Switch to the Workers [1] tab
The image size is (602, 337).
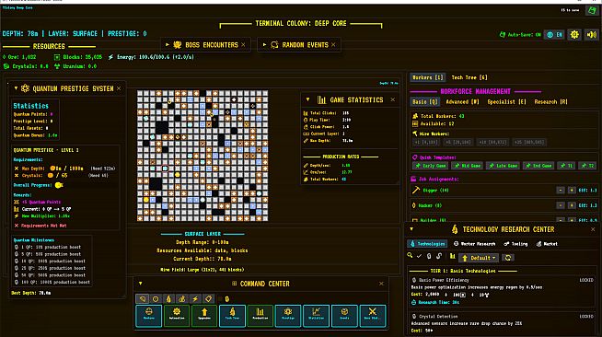pyautogui.click(x=427, y=77)
